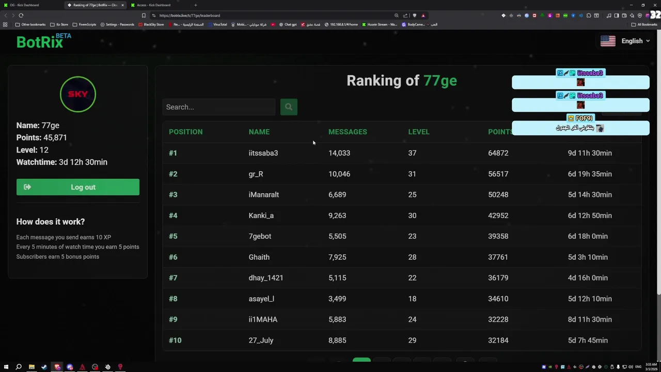Toggle the browser sidebar panel icon

[616, 16]
